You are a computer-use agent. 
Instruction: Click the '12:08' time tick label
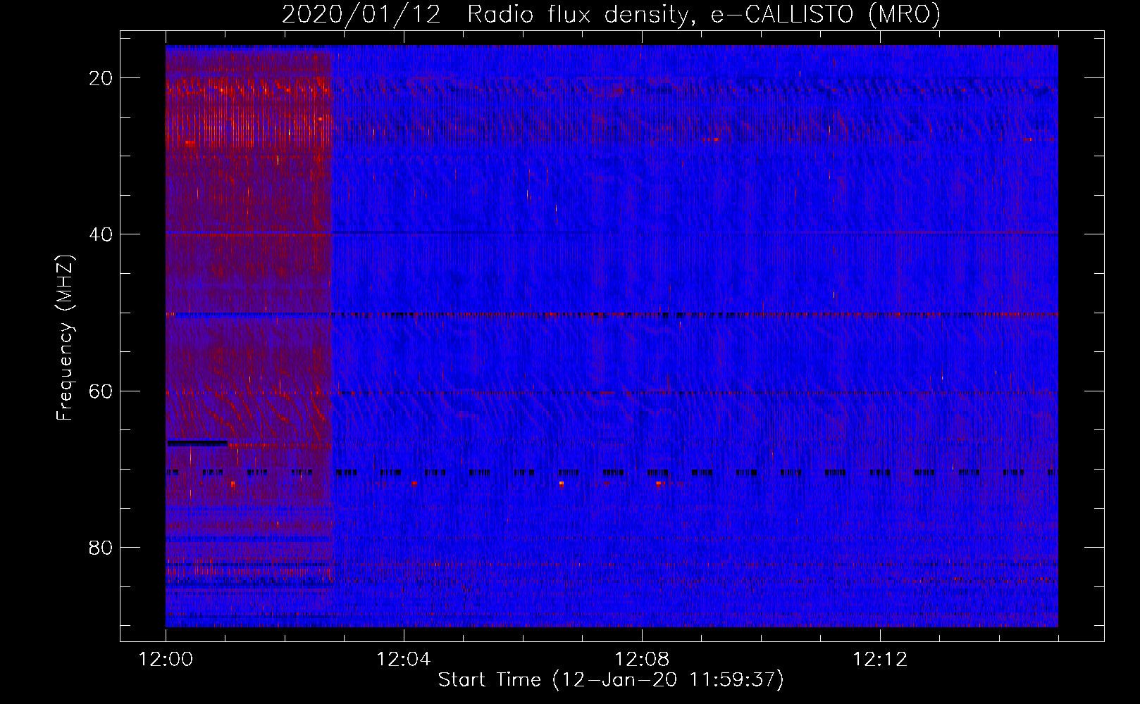(x=642, y=660)
